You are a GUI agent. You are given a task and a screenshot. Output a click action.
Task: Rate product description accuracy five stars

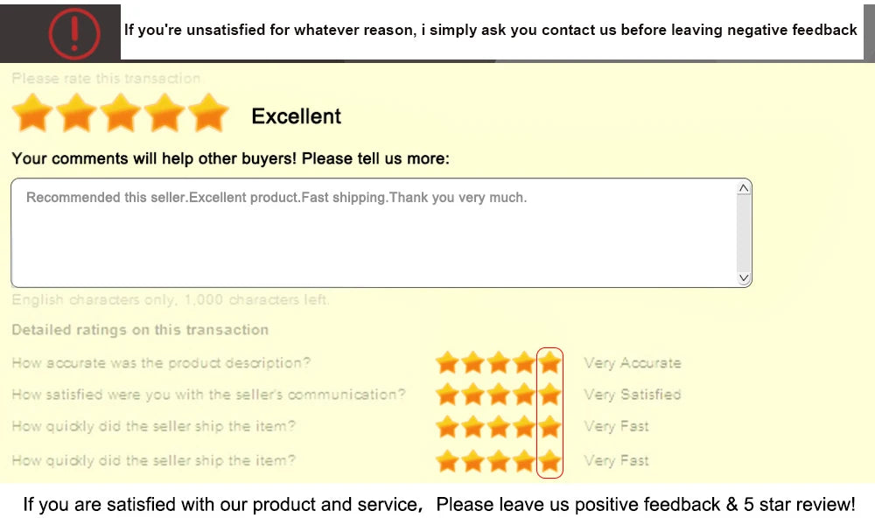click(549, 362)
